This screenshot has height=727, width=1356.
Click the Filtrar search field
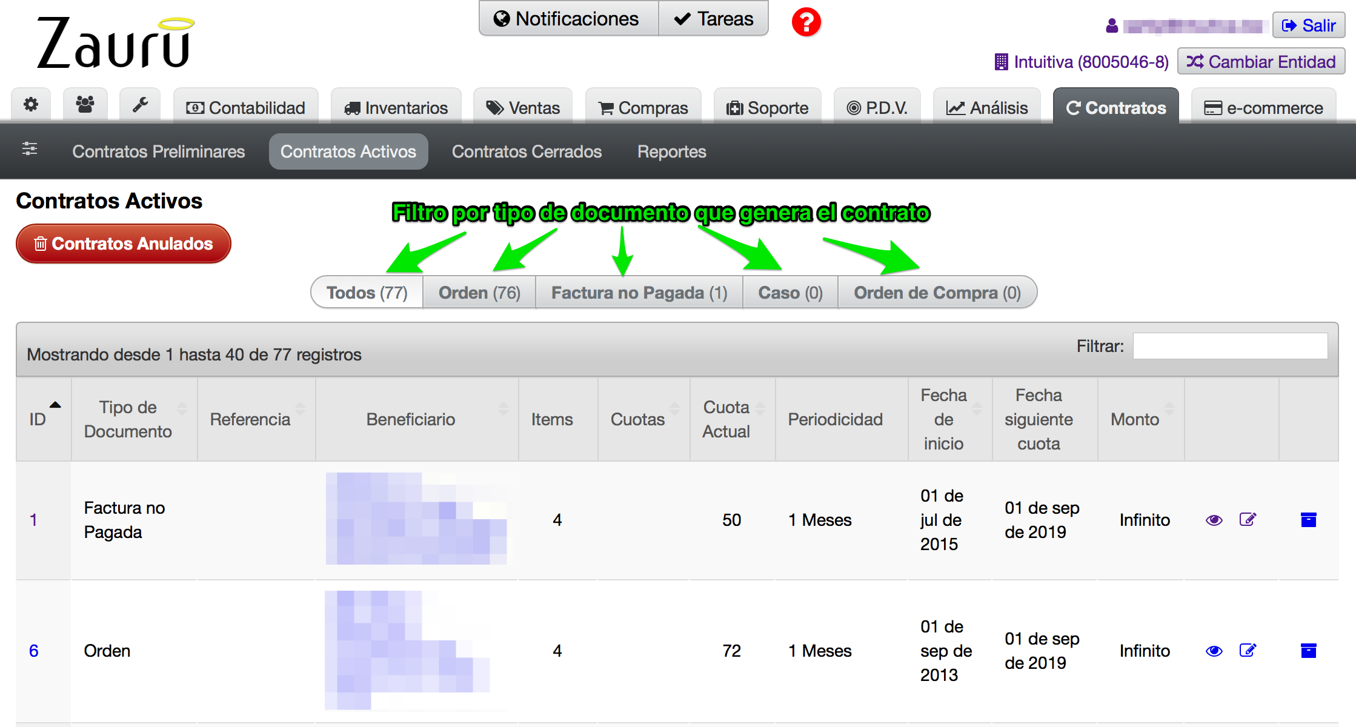click(1230, 346)
